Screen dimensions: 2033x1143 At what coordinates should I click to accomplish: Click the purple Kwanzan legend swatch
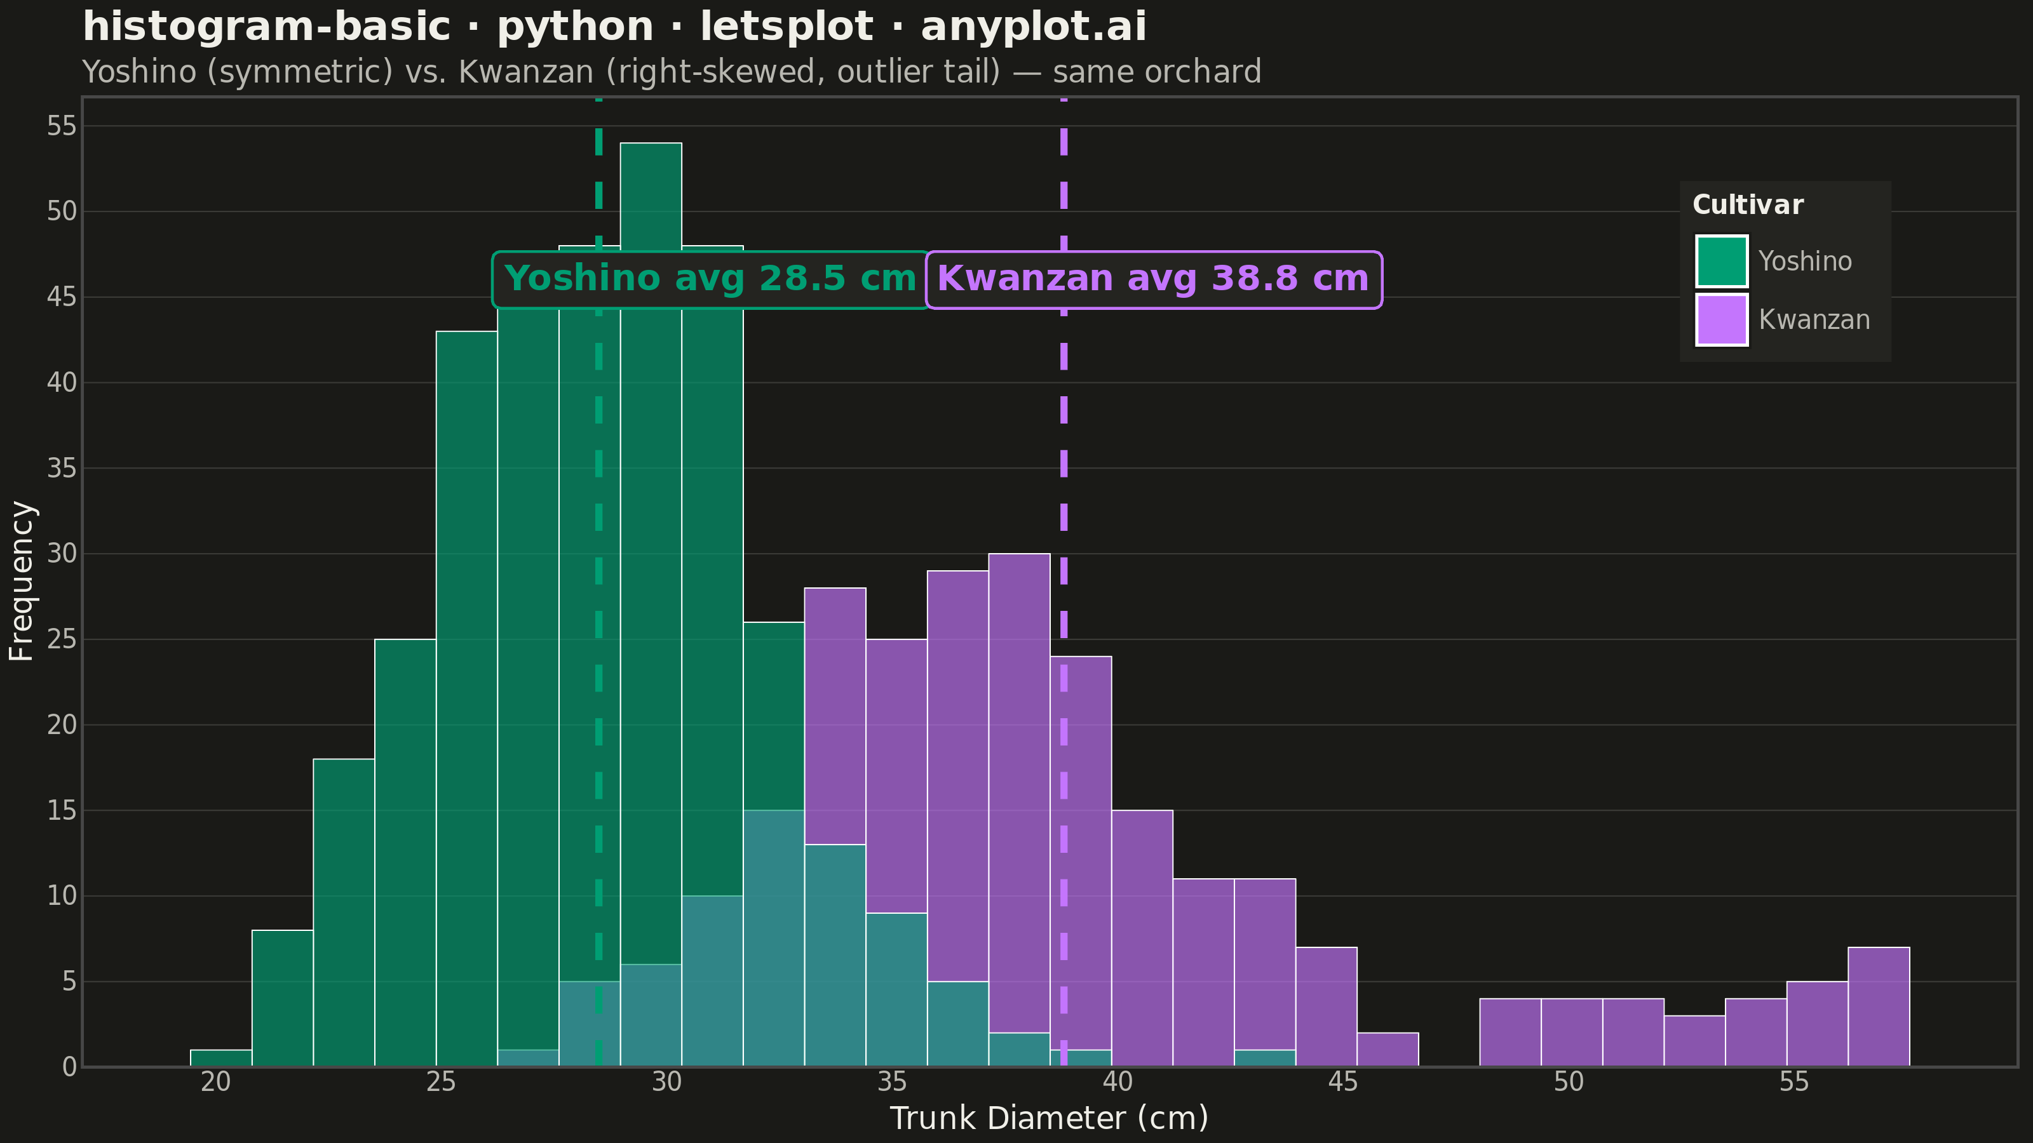[x=1721, y=319]
